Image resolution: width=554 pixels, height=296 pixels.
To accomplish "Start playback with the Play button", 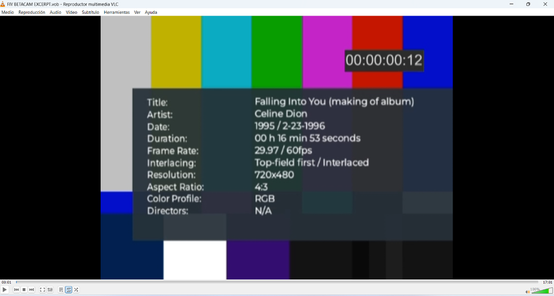I will coord(4,290).
